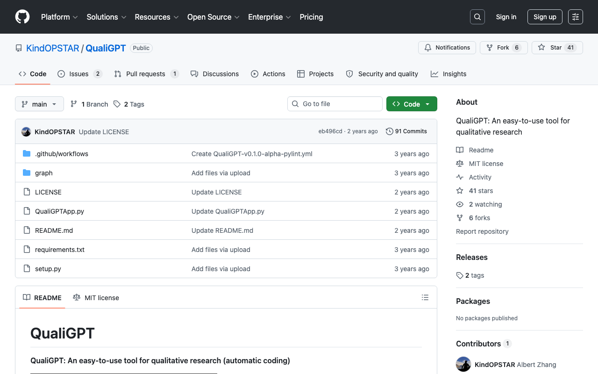Open the Contributors heading link
The height and width of the screenshot is (374, 598).
coord(484,344)
